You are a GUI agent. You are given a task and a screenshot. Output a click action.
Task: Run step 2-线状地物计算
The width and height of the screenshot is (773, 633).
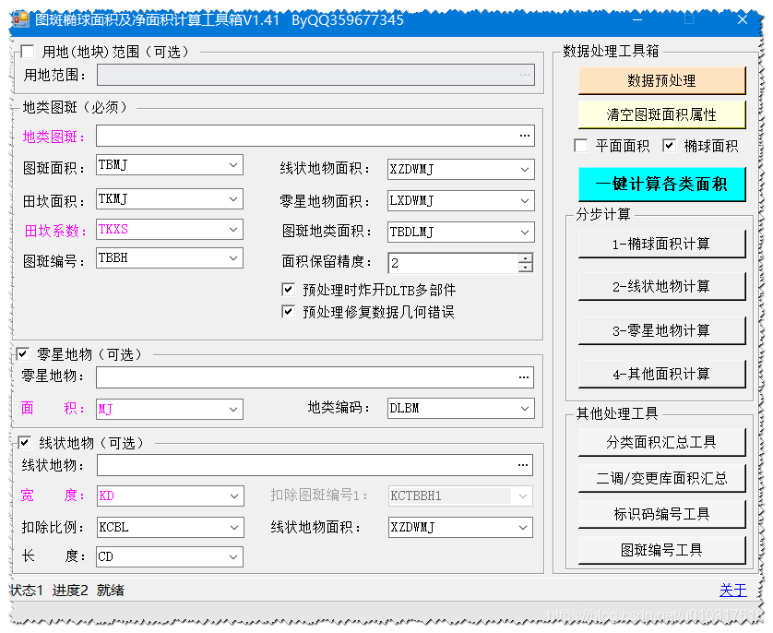[661, 286]
